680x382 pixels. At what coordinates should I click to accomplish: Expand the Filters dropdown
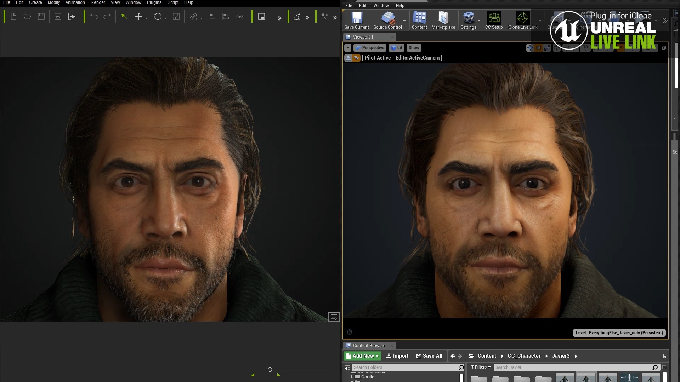click(x=481, y=367)
